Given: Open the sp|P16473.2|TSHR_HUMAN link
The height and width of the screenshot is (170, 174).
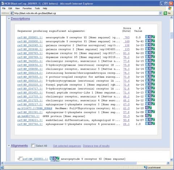Looking at the screenshot, I should (x=35, y=108).
